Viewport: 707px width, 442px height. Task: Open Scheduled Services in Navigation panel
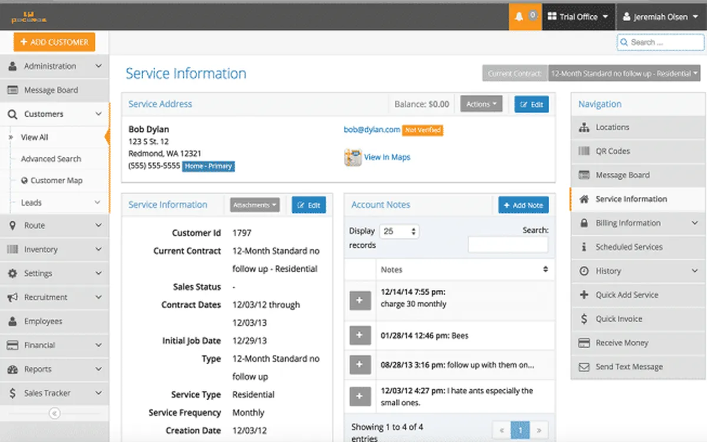629,247
